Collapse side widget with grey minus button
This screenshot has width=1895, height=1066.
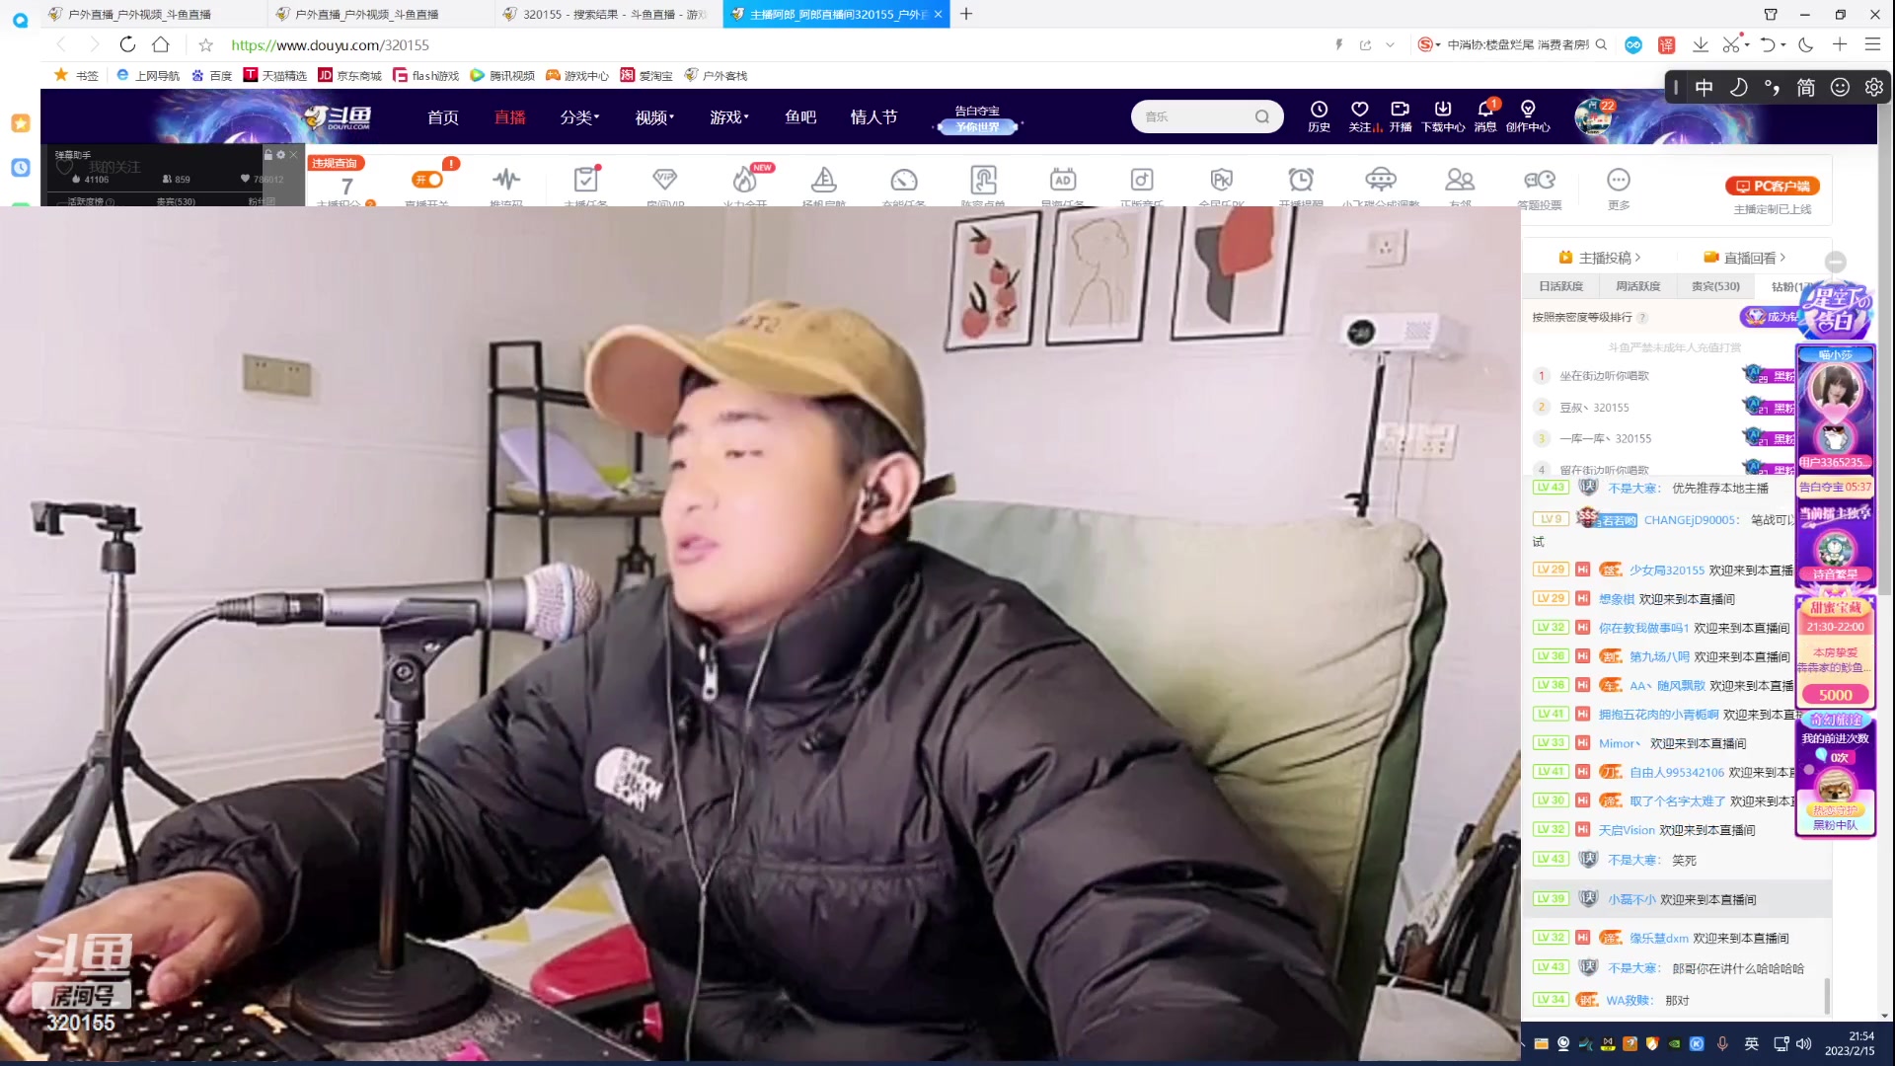[x=1836, y=262]
